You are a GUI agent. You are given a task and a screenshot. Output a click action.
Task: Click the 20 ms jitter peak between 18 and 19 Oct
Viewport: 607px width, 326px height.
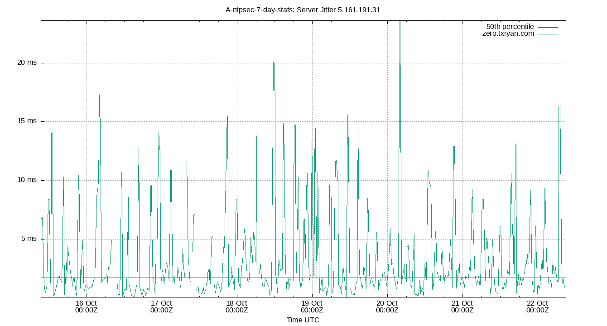[274, 63]
